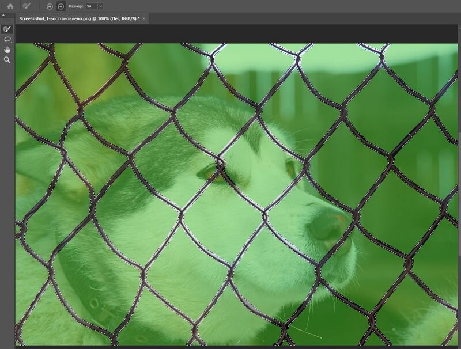Close the Scree3nshot_1-восстановлено.png tab
The height and width of the screenshot is (349, 461).
[143, 18]
